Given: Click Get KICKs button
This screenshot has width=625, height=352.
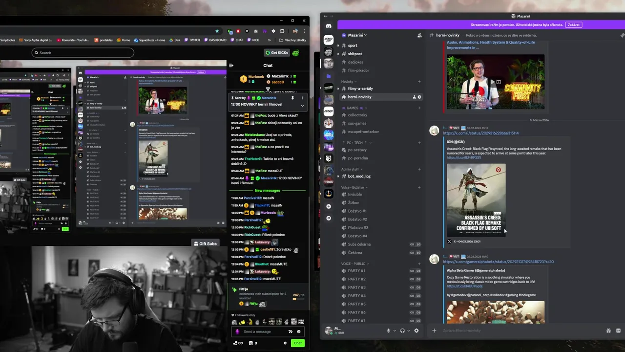Looking at the screenshot, I should point(277,53).
